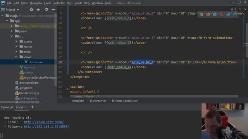The height and width of the screenshot is (139, 248).
Task: Open the Help menu
Action: pyautogui.click(x=108, y=3)
